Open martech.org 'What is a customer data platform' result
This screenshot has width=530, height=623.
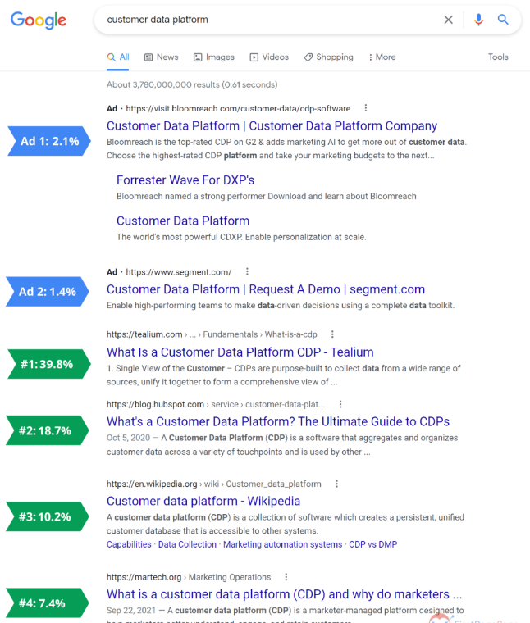285,594
